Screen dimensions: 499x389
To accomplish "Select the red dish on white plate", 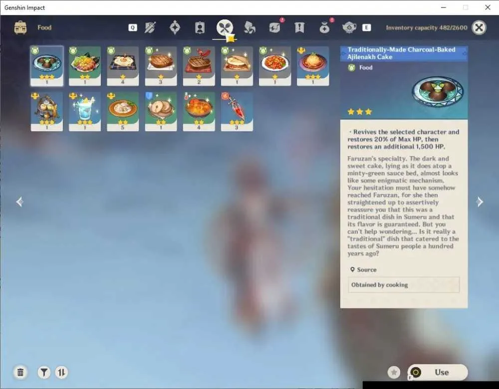I will [x=275, y=66].
